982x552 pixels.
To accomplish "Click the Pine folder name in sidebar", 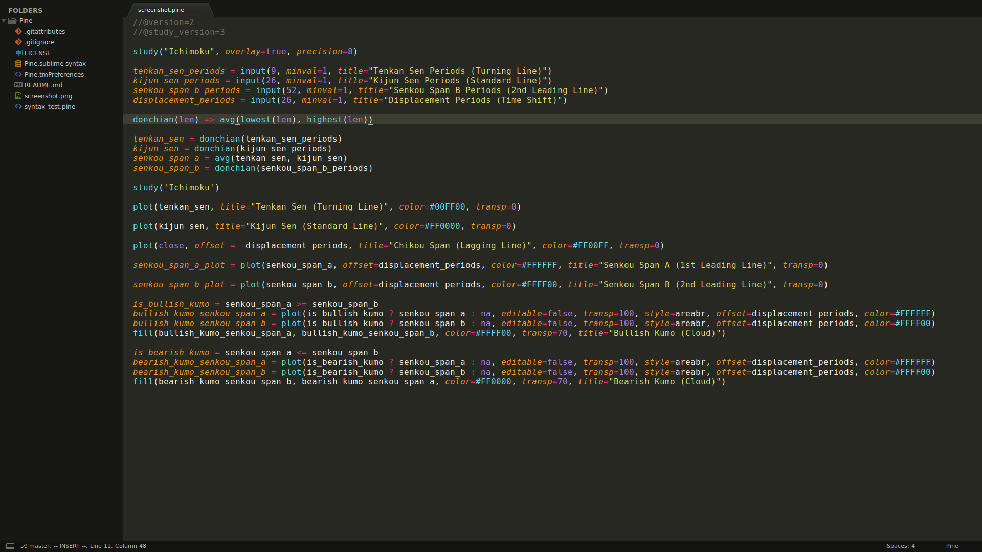I will pos(26,21).
